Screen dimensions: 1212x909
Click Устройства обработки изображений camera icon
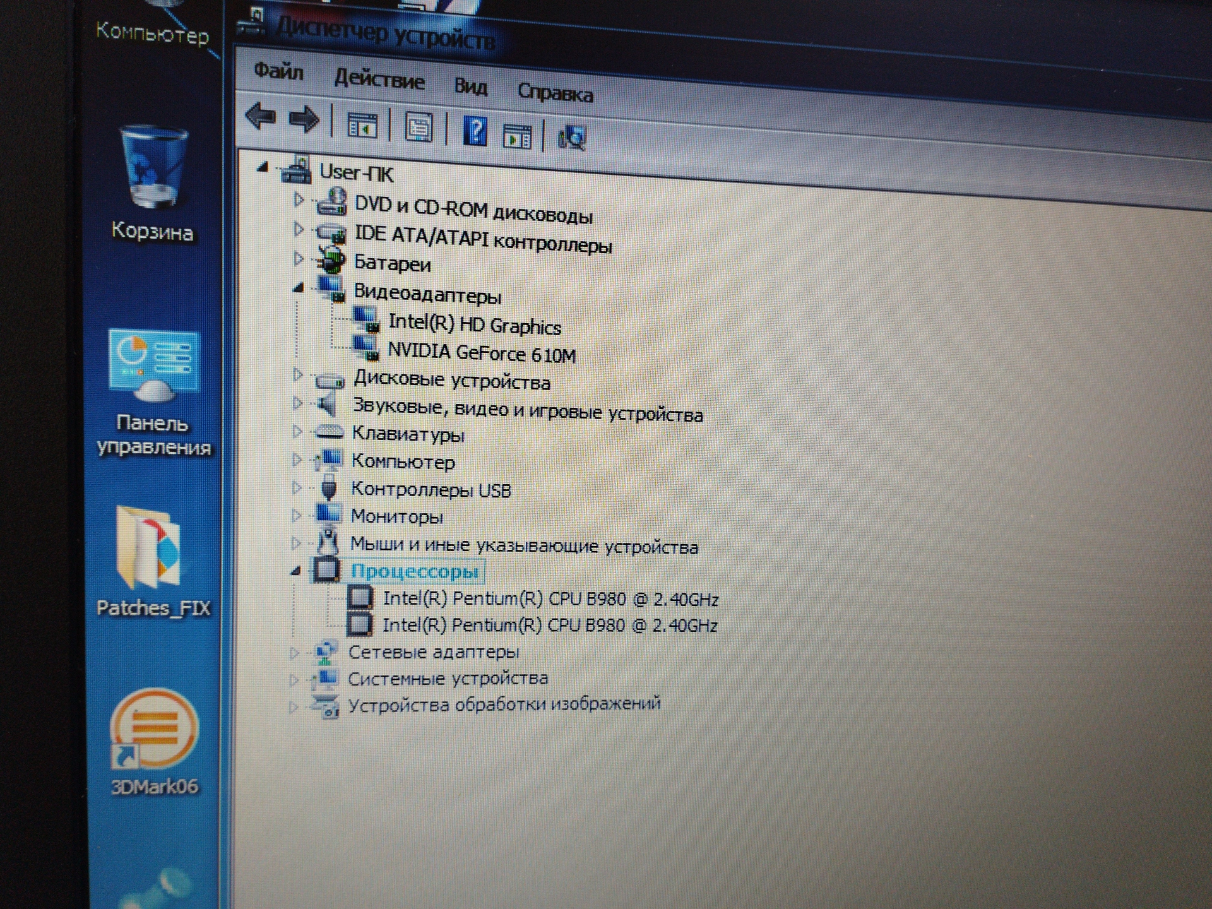[325, 706]
